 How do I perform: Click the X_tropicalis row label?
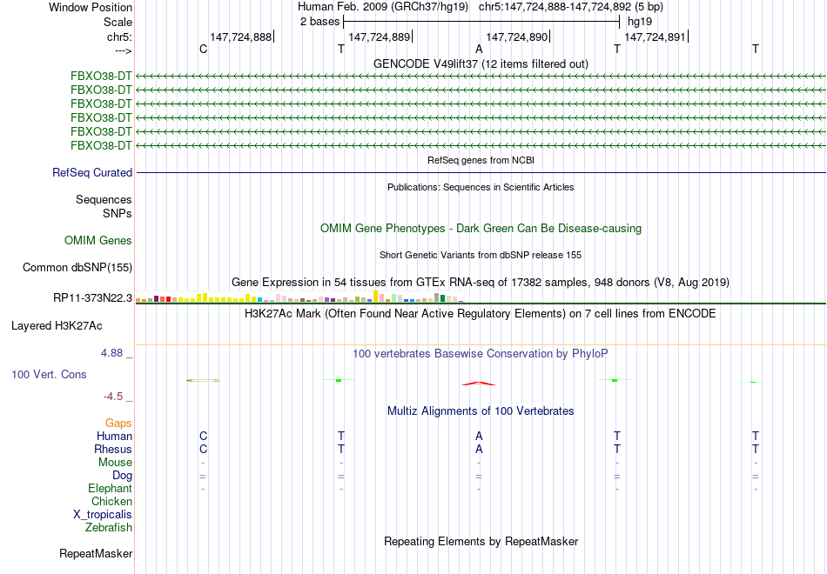pyautogui.click(x=103, y=515)
